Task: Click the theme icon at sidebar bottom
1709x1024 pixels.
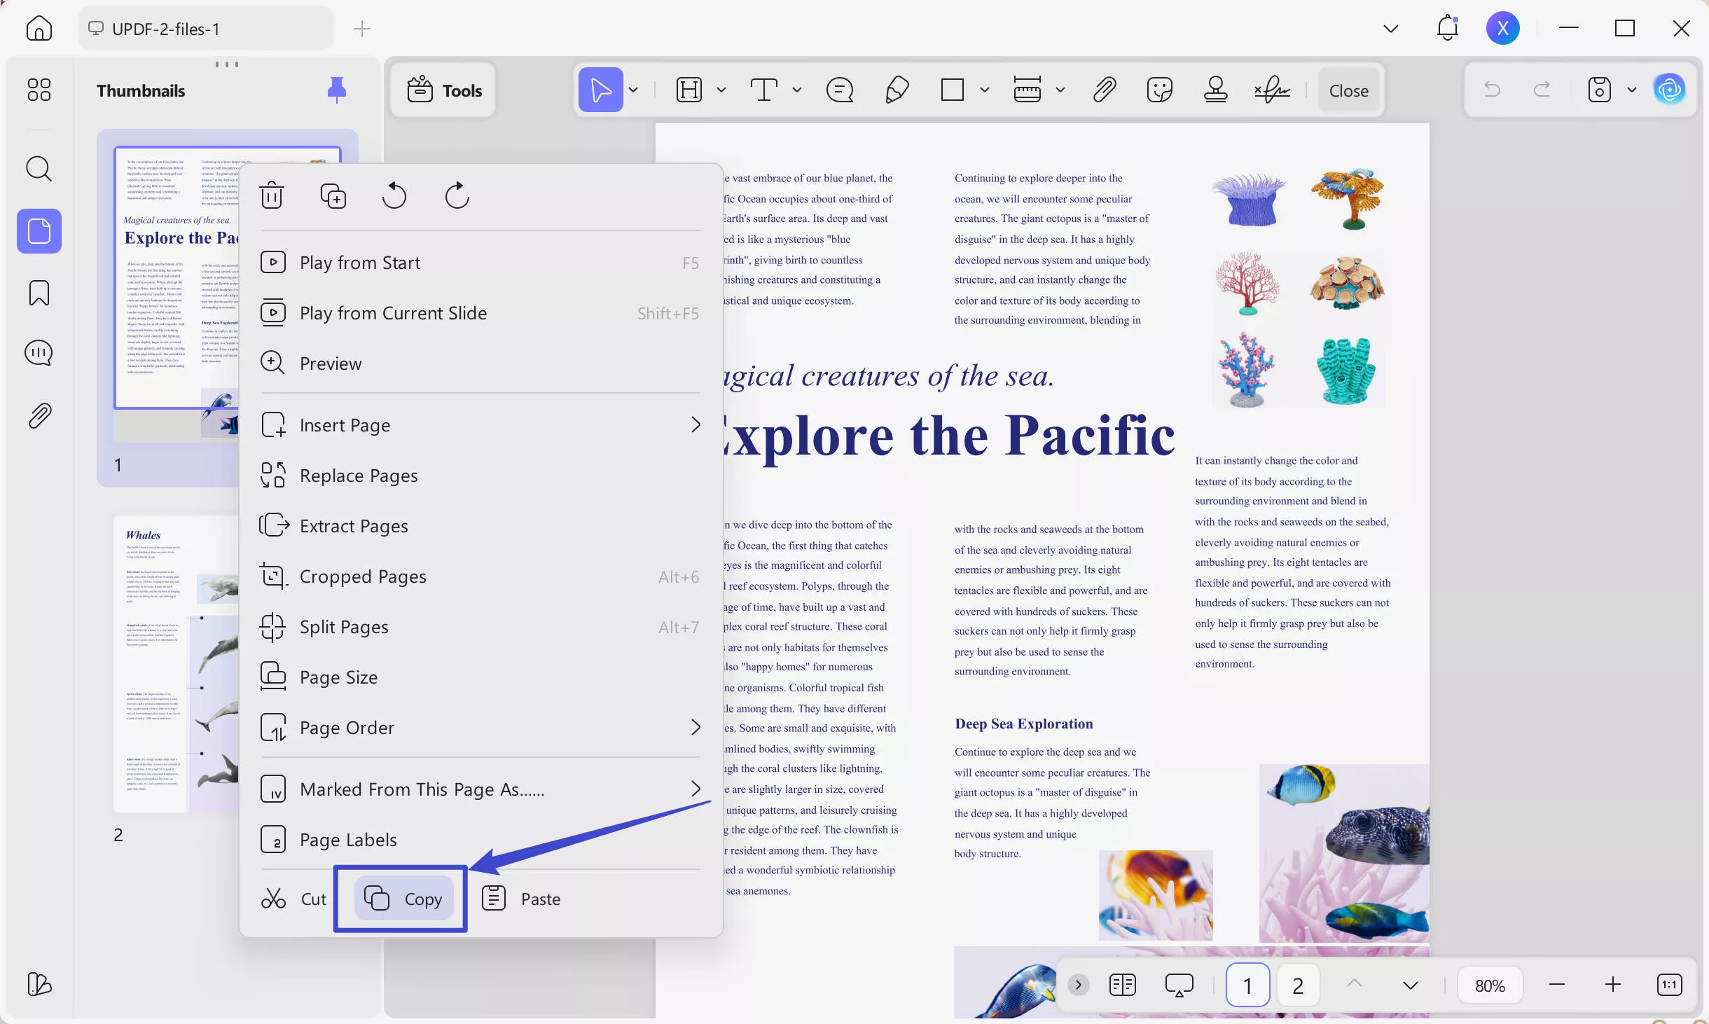Action: point(39,984)
